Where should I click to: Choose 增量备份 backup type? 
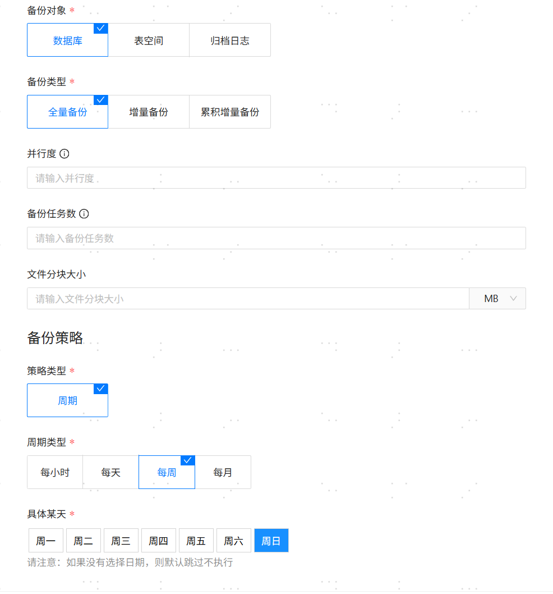click(149, 112)
